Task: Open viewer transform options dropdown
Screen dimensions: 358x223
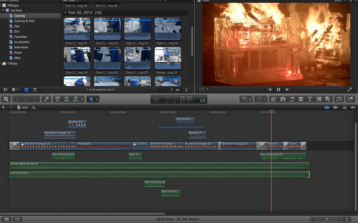Action: (x=207, y=89)
